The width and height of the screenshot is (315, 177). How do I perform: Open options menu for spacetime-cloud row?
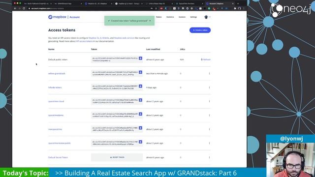(x=209, y=101)
